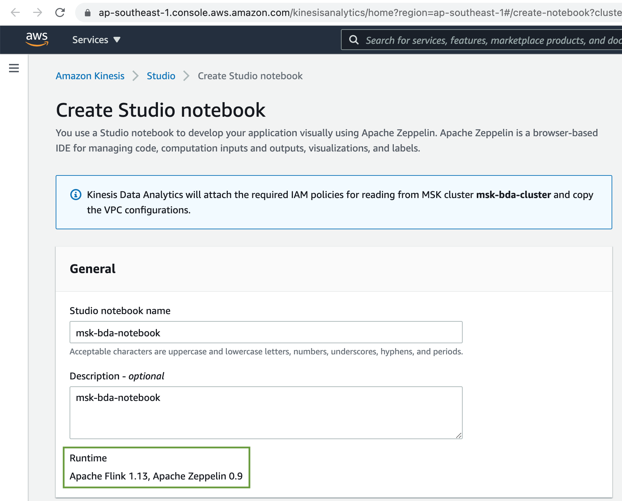Click the 'Create Studio notebook' page heading
The width and height of the screenshot is (622, 501).
pyautogui.click(x=161, y=110)
